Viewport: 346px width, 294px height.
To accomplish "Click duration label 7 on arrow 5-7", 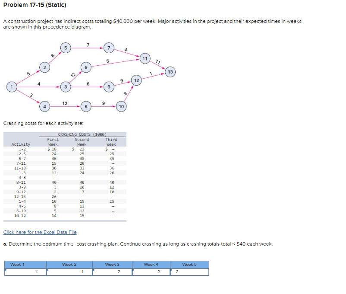I will click(88, 45).
